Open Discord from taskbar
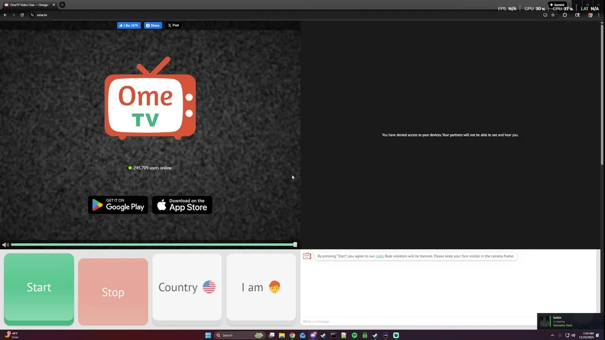The image size is (605, 340). pos(313,335)
